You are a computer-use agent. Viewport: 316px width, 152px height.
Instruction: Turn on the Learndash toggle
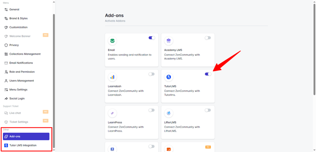click(x=152, y=74)
